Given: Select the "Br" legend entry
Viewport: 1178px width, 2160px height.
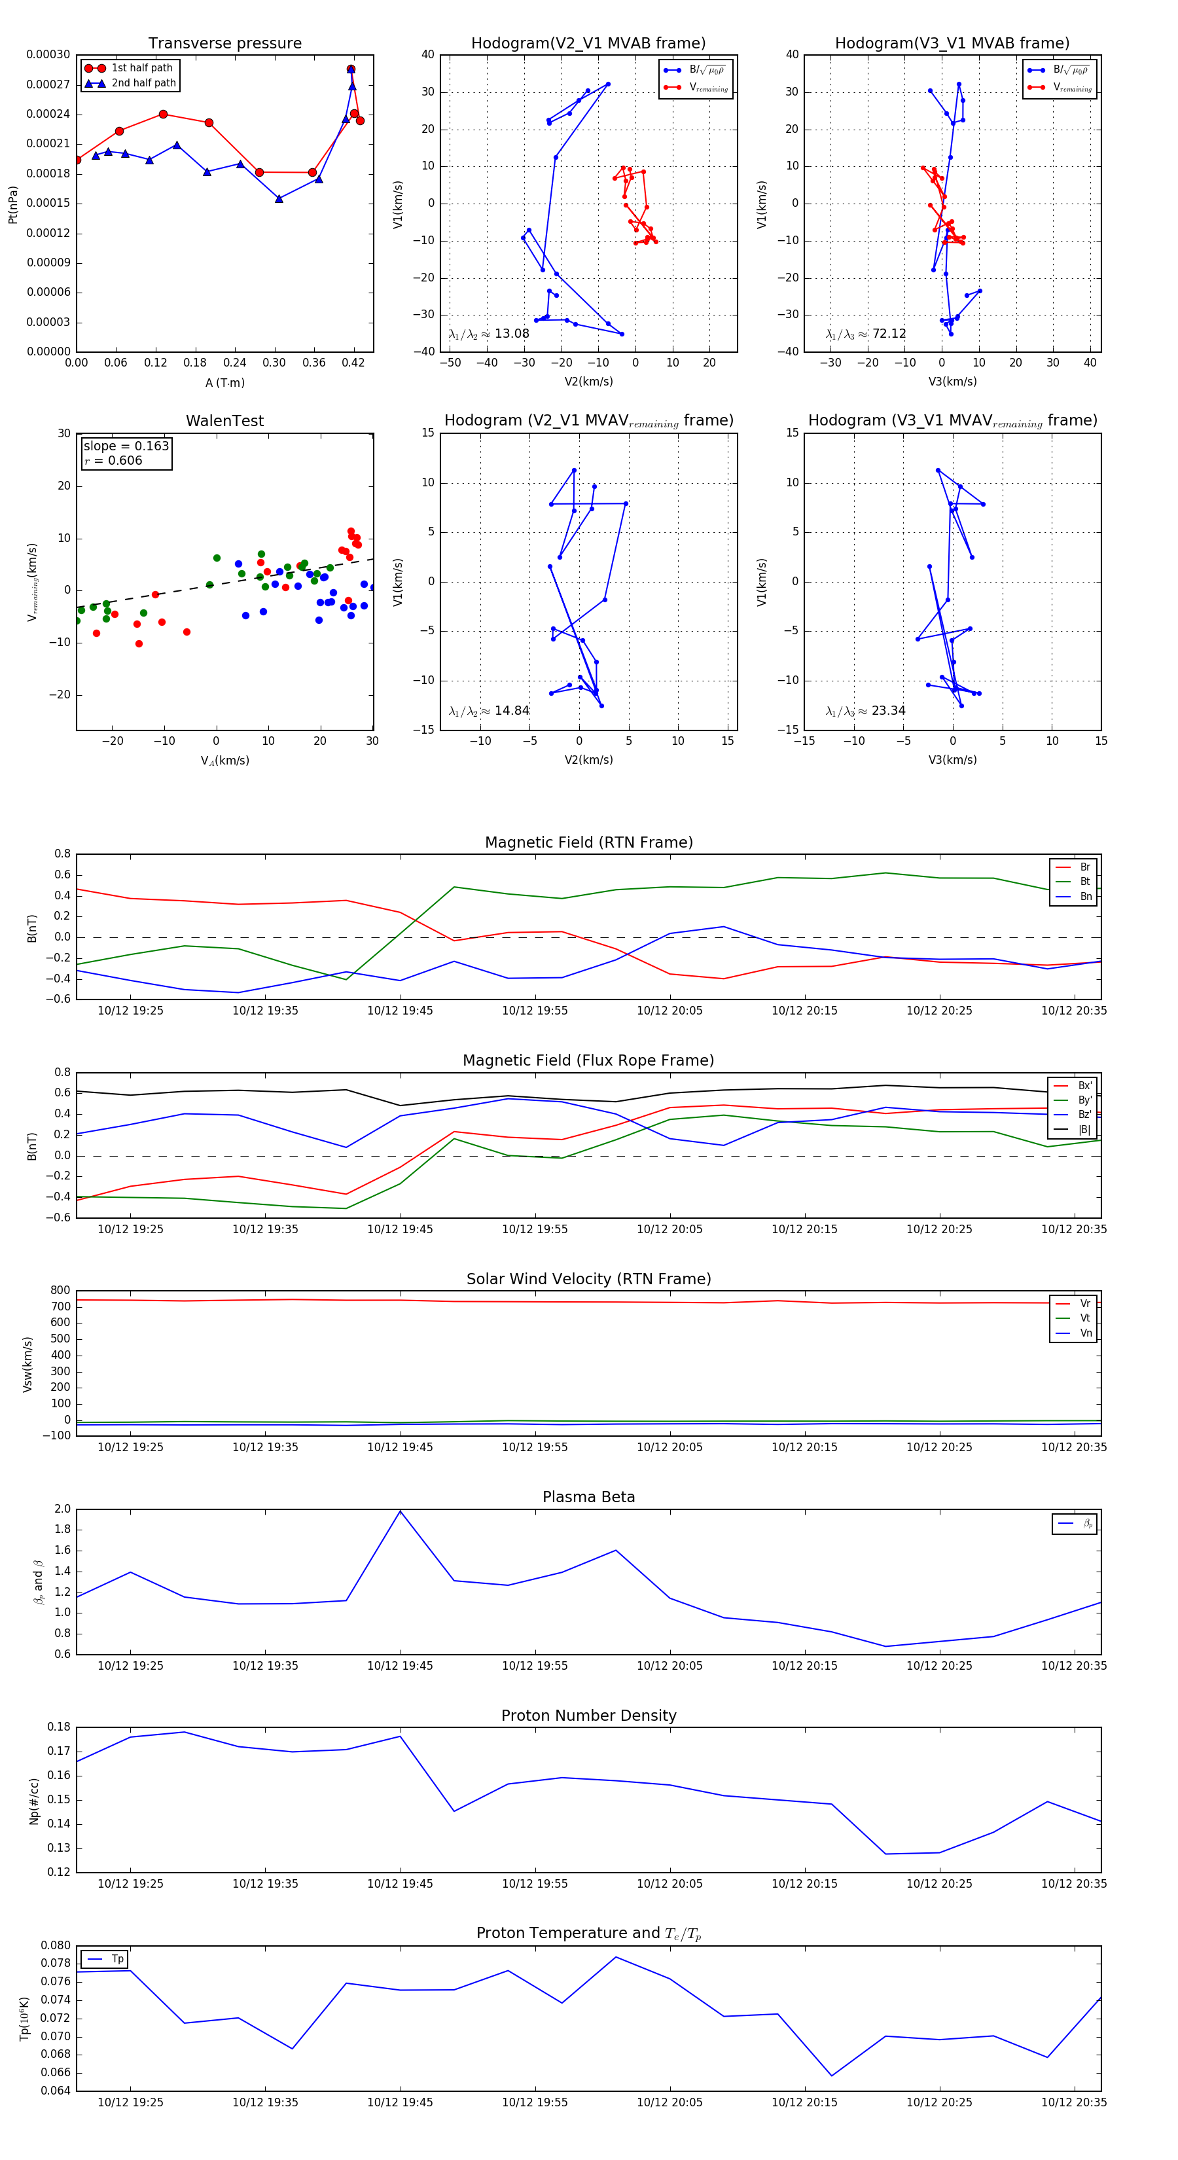Looking at the screenshot, I should 1074,867.
